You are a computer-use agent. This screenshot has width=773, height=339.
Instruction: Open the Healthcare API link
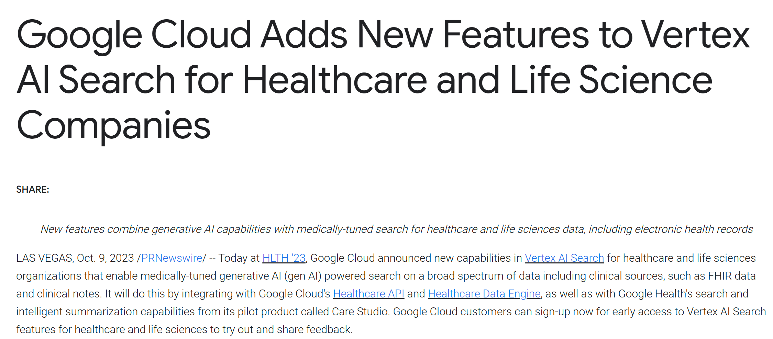368,294
